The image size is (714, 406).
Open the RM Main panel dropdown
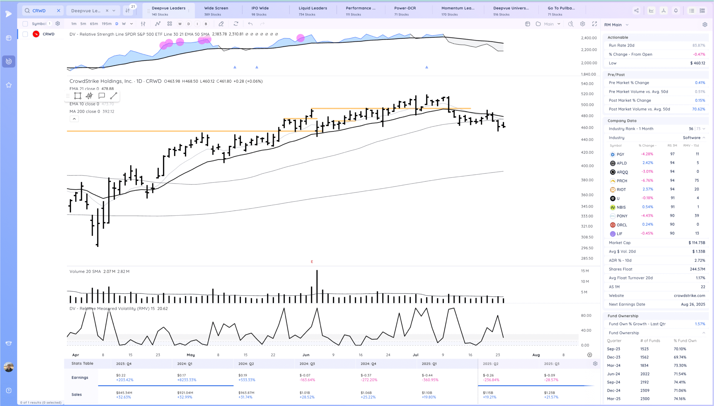627,25
